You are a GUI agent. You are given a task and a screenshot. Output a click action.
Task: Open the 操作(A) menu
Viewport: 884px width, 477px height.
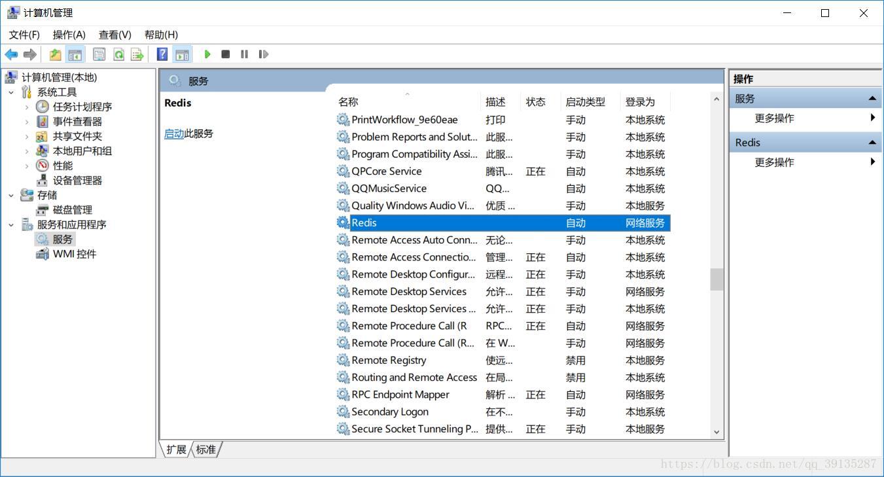pos(69,35)
